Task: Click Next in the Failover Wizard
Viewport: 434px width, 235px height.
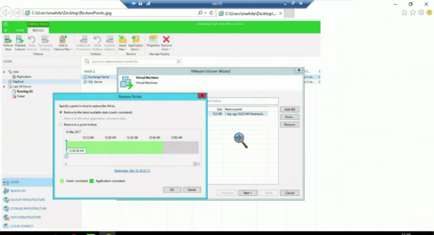Action: (x=248, y=193)
